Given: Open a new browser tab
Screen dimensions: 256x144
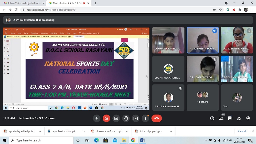Looking at the screenshot, I should (x=95, y=3).
